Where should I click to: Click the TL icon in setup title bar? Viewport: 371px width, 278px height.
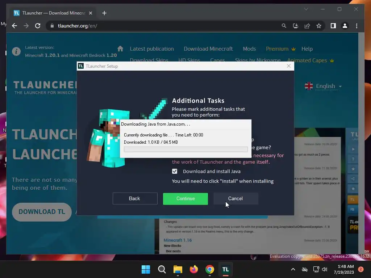(x=81, y=66)
